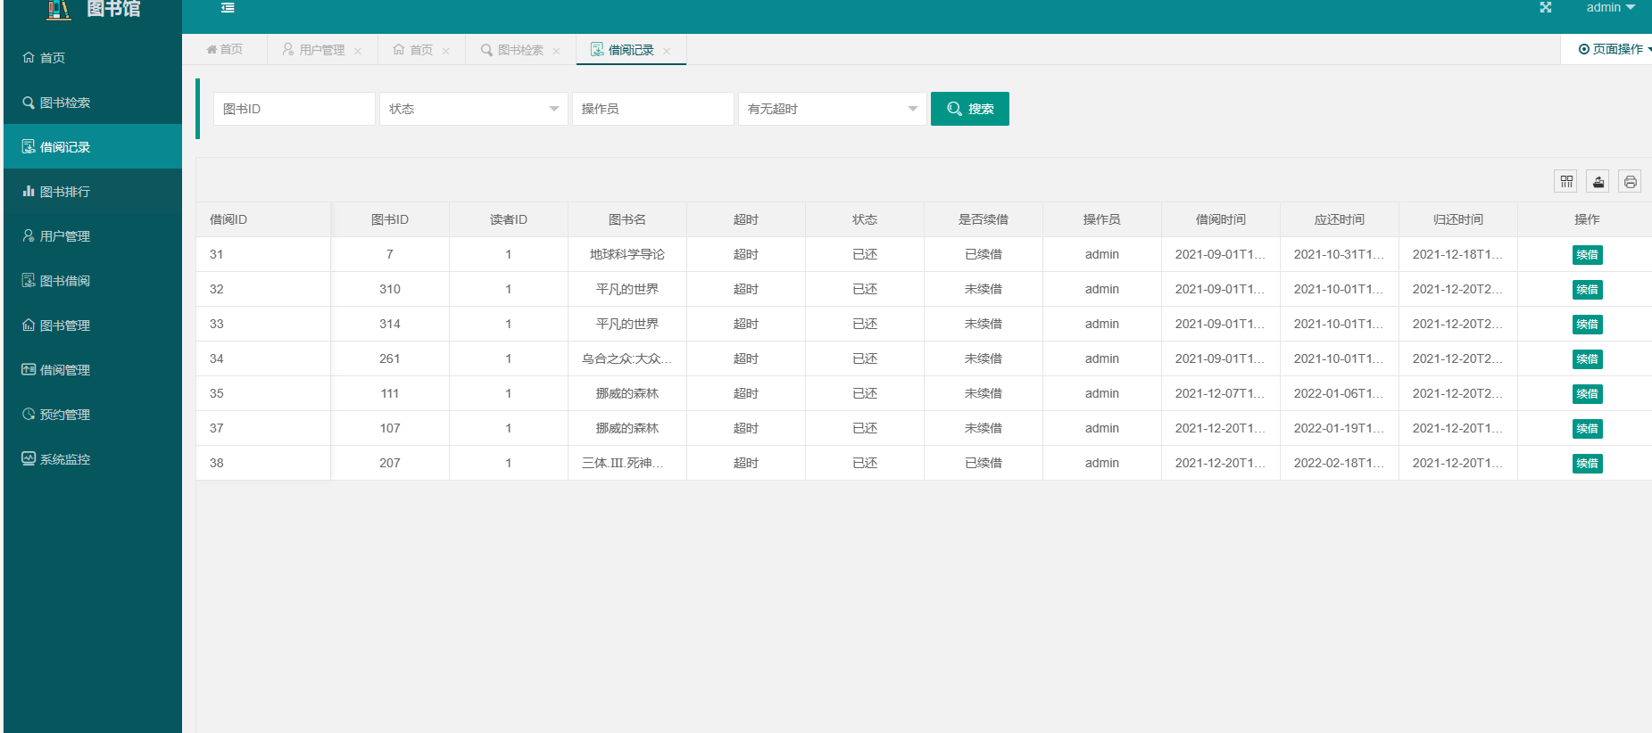Click book ID 310 cell

(390, 289)
